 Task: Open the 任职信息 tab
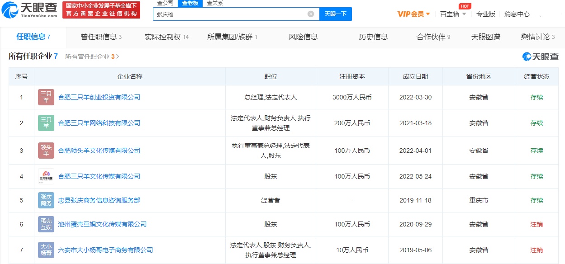pyautogui.click(x=33, y=37)
